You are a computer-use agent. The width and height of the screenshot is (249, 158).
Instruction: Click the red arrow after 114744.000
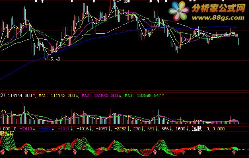click(34, 95)
